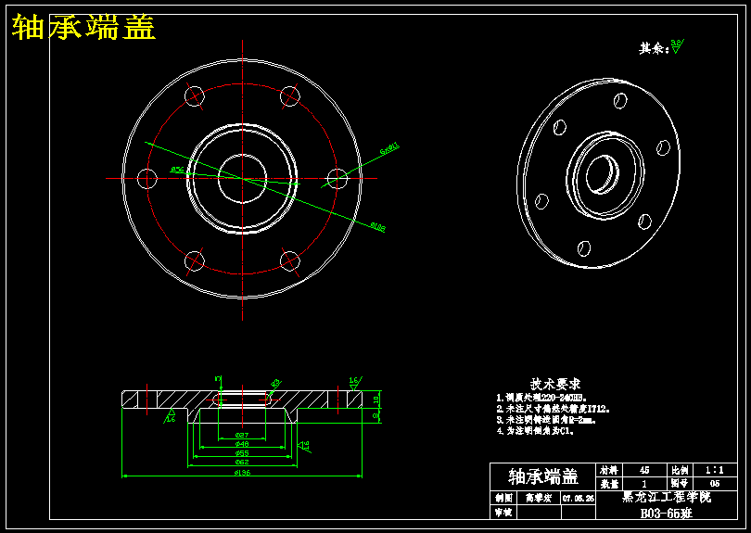This screenshot has height=533, width=751.
Task: Click the Ø136 overall diameter dimension
Action: [242, 473]
